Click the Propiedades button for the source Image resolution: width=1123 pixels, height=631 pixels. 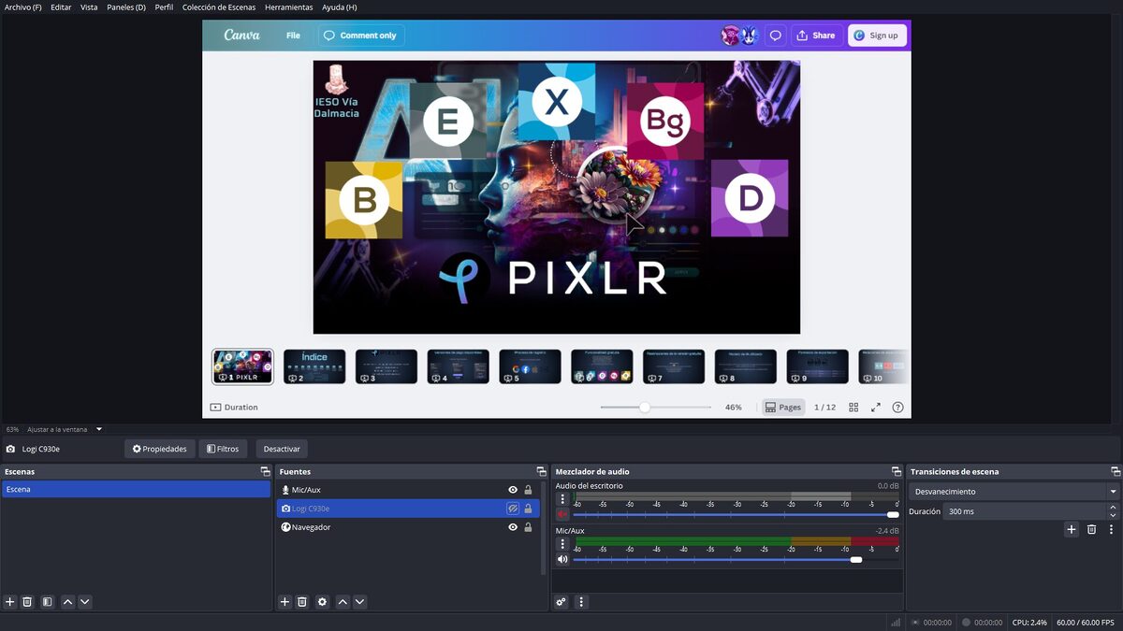tap(160, 449)
